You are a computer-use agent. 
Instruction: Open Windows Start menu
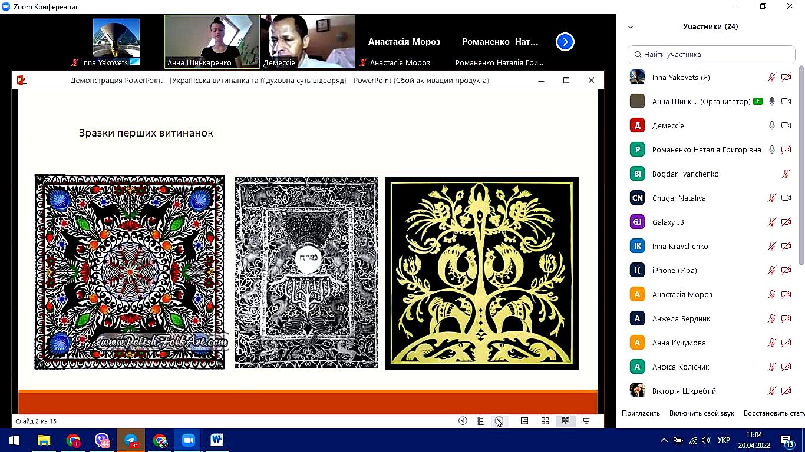click(x=14, y=440)
